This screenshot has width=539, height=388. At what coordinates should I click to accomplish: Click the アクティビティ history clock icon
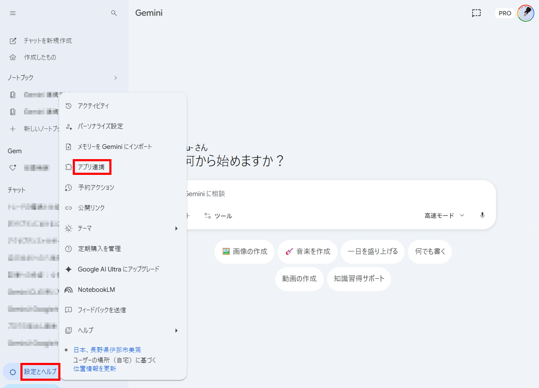68,106
